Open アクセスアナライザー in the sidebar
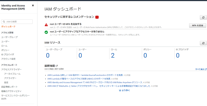Image resolution: width=207 pixels, height=106 pixels. coord(11,69)
